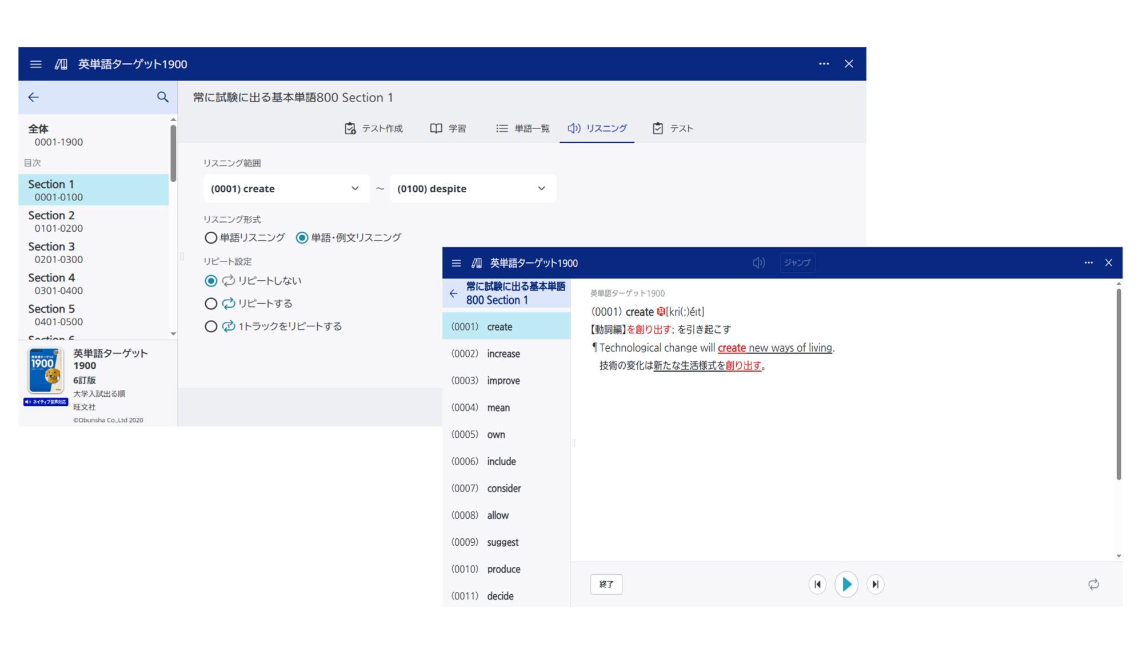
Task: Select Section 3 in the table of contents
Action: [x=51, y=252]
